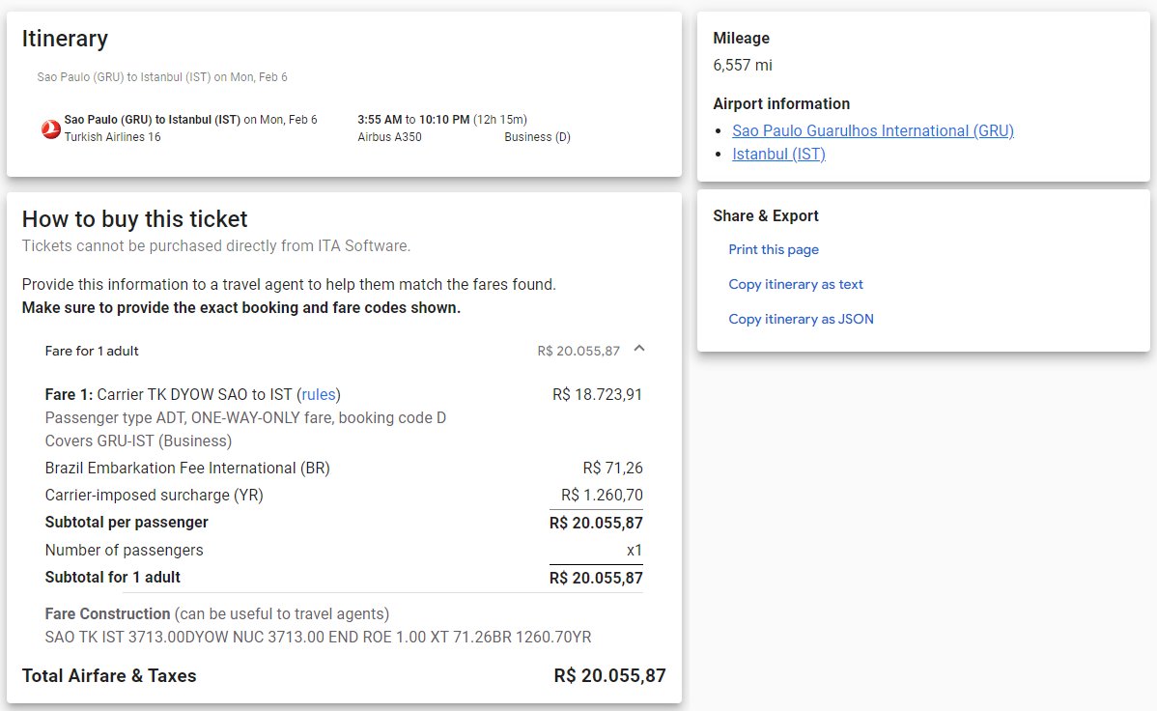This screenshot has width=1157, height=711.
Task: Click the Number of passengers label
Action: pyautogui.click(x=124, y=550)
